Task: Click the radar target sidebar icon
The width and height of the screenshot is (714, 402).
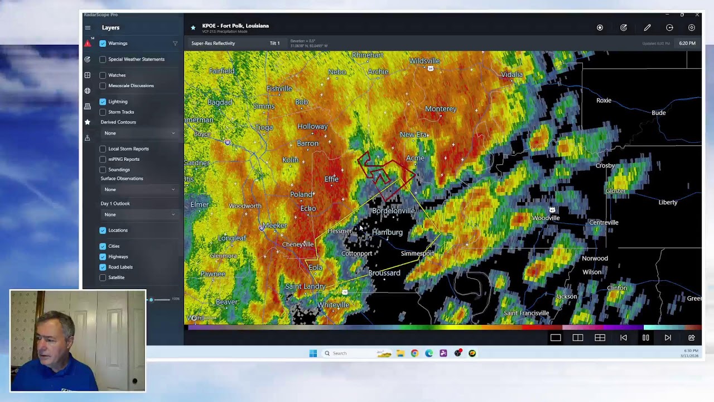Action: 88,59
